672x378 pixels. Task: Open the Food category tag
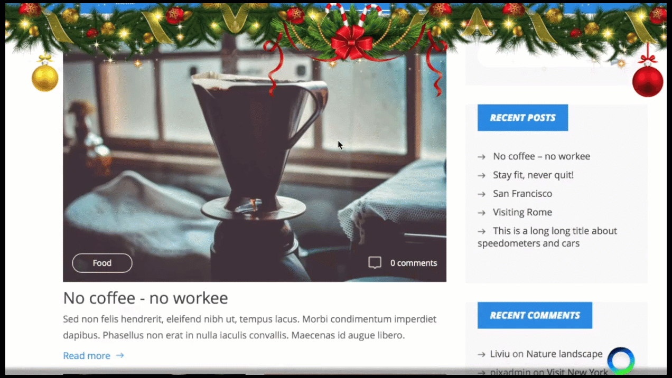click(102, 263)
